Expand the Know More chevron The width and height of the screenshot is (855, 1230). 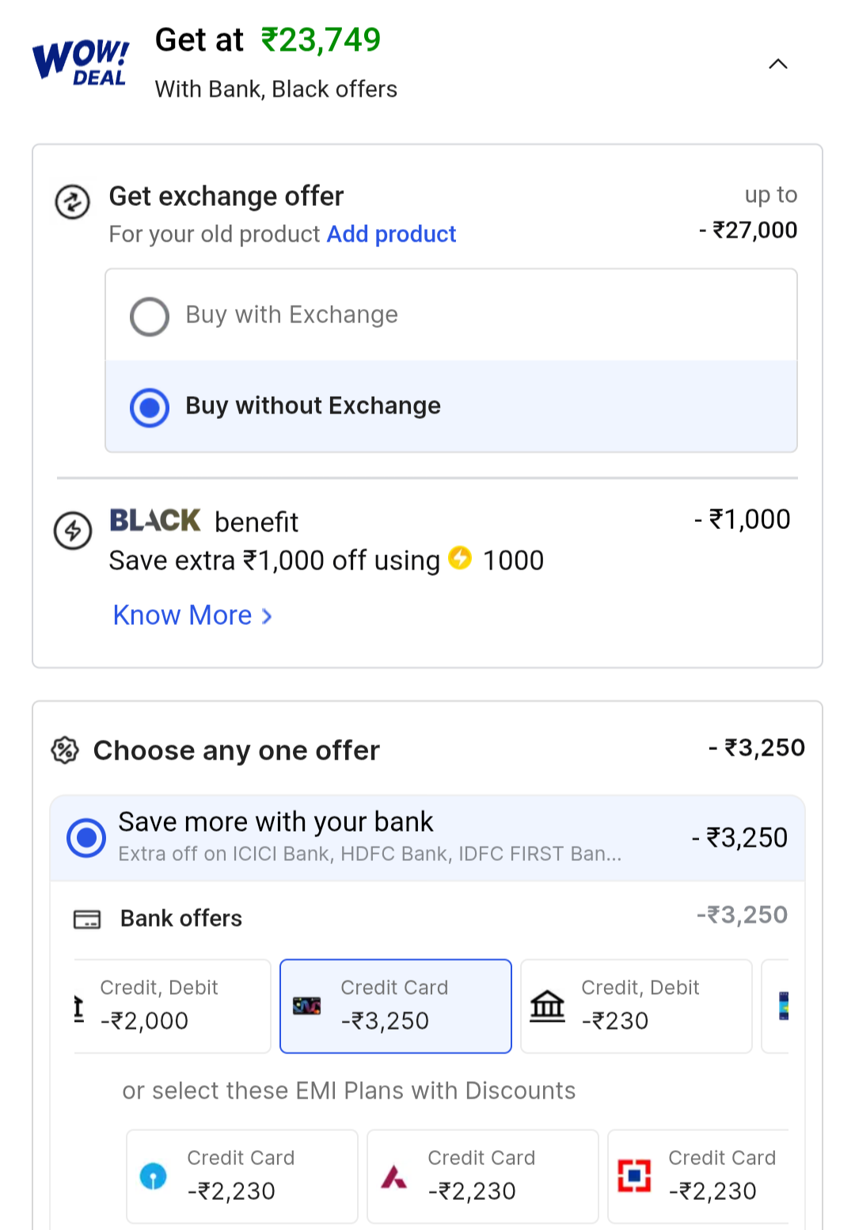click(267, 616)
